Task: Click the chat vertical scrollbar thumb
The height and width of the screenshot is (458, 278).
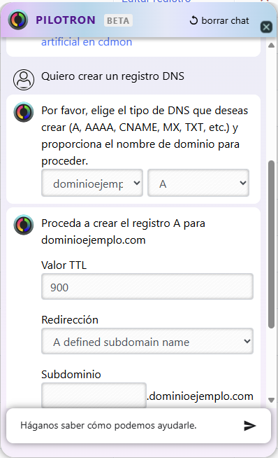Action: point(271,244)
